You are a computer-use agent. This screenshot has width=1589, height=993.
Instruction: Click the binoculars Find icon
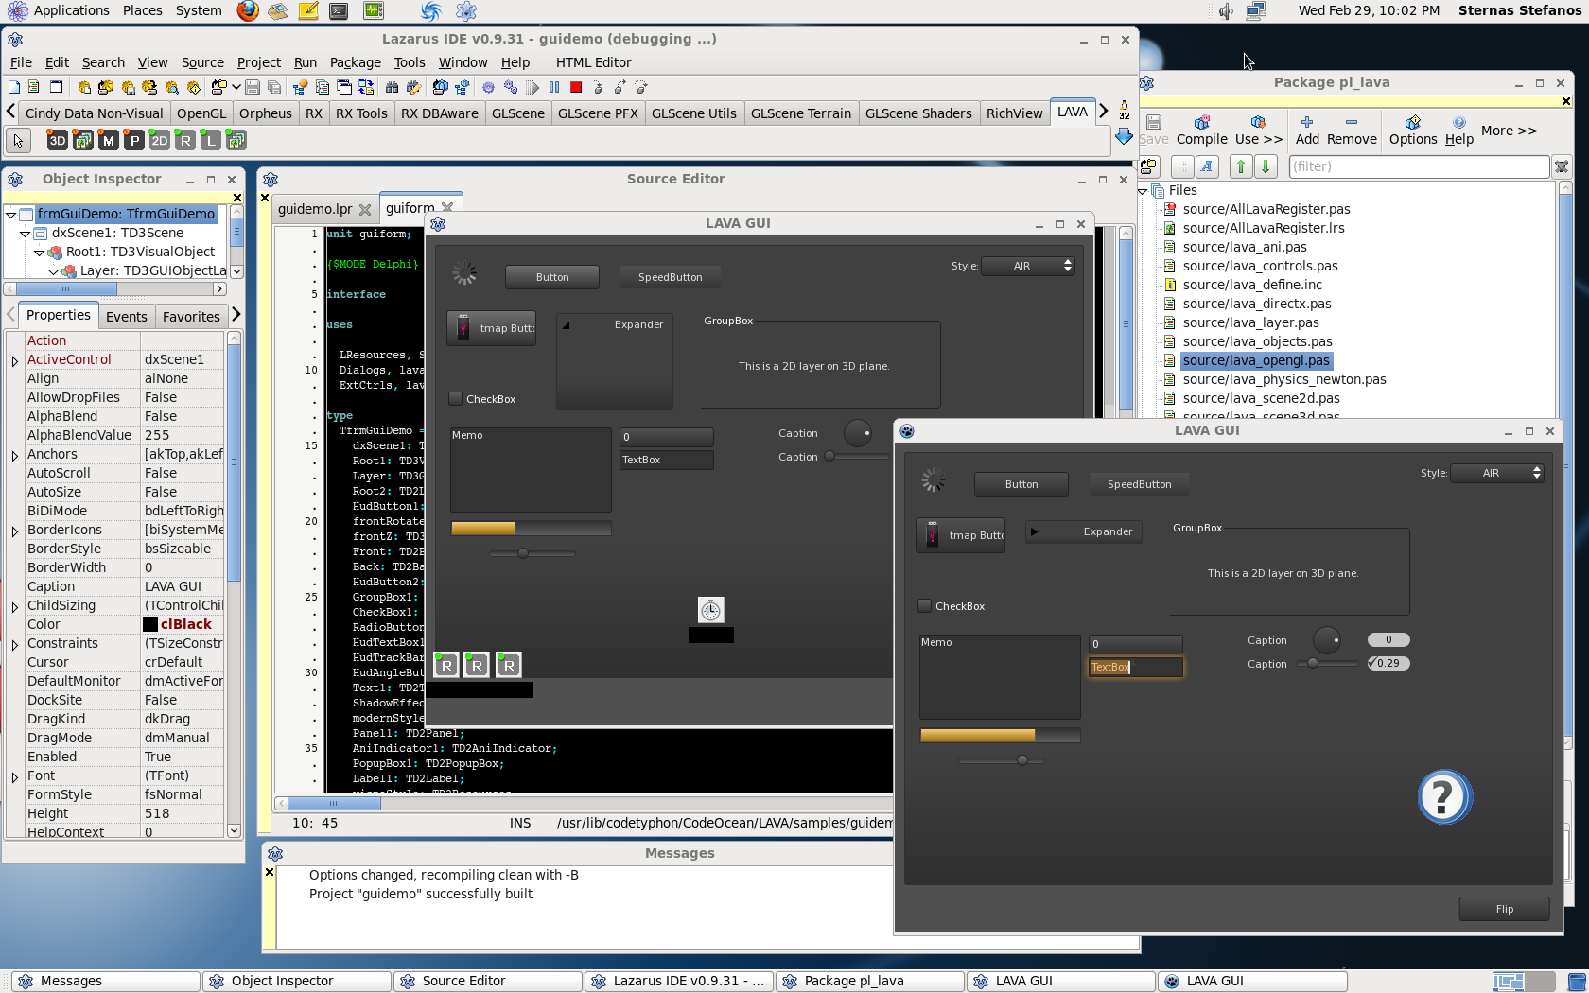click(392, 87)
